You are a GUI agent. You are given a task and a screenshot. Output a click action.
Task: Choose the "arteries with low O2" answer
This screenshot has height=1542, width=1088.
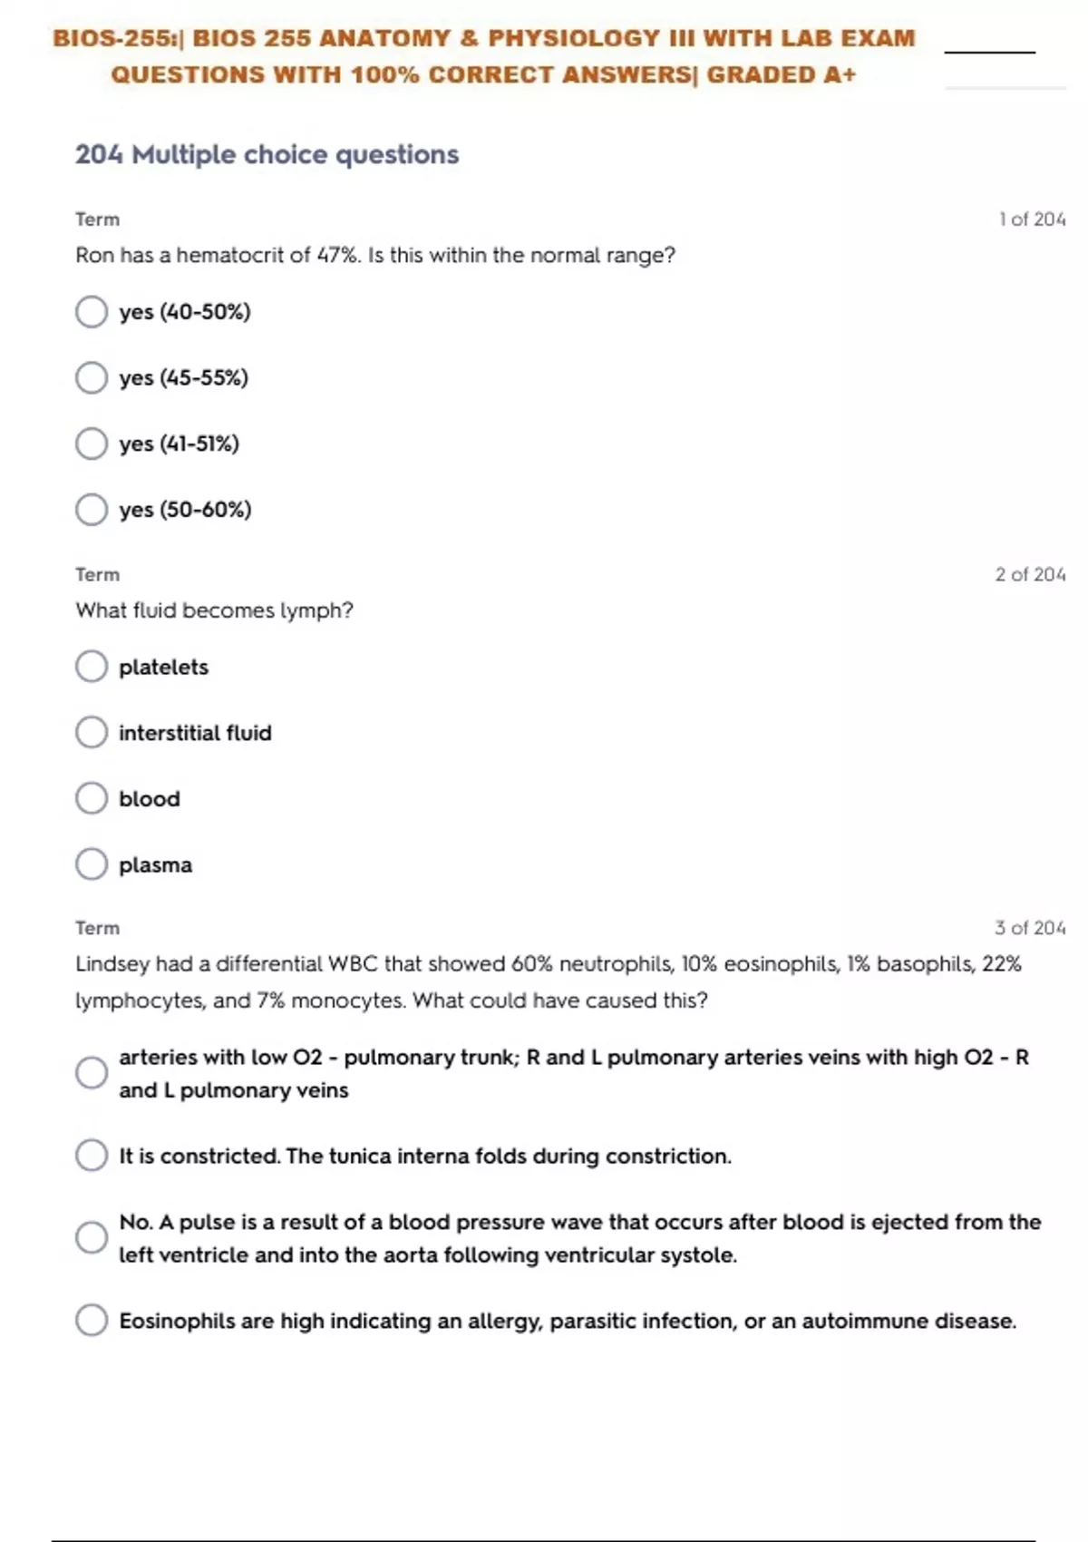coord(92,1073)
